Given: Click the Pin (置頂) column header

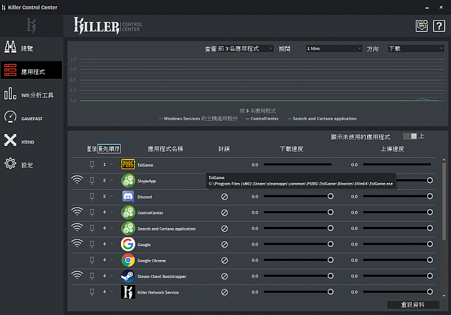Looking at the screenshot, I should click(91, 148).
